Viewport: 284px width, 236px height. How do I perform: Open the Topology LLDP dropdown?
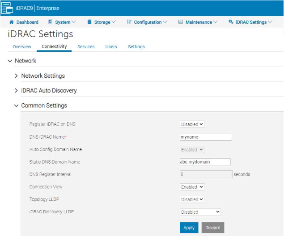[x=192, y=199]
